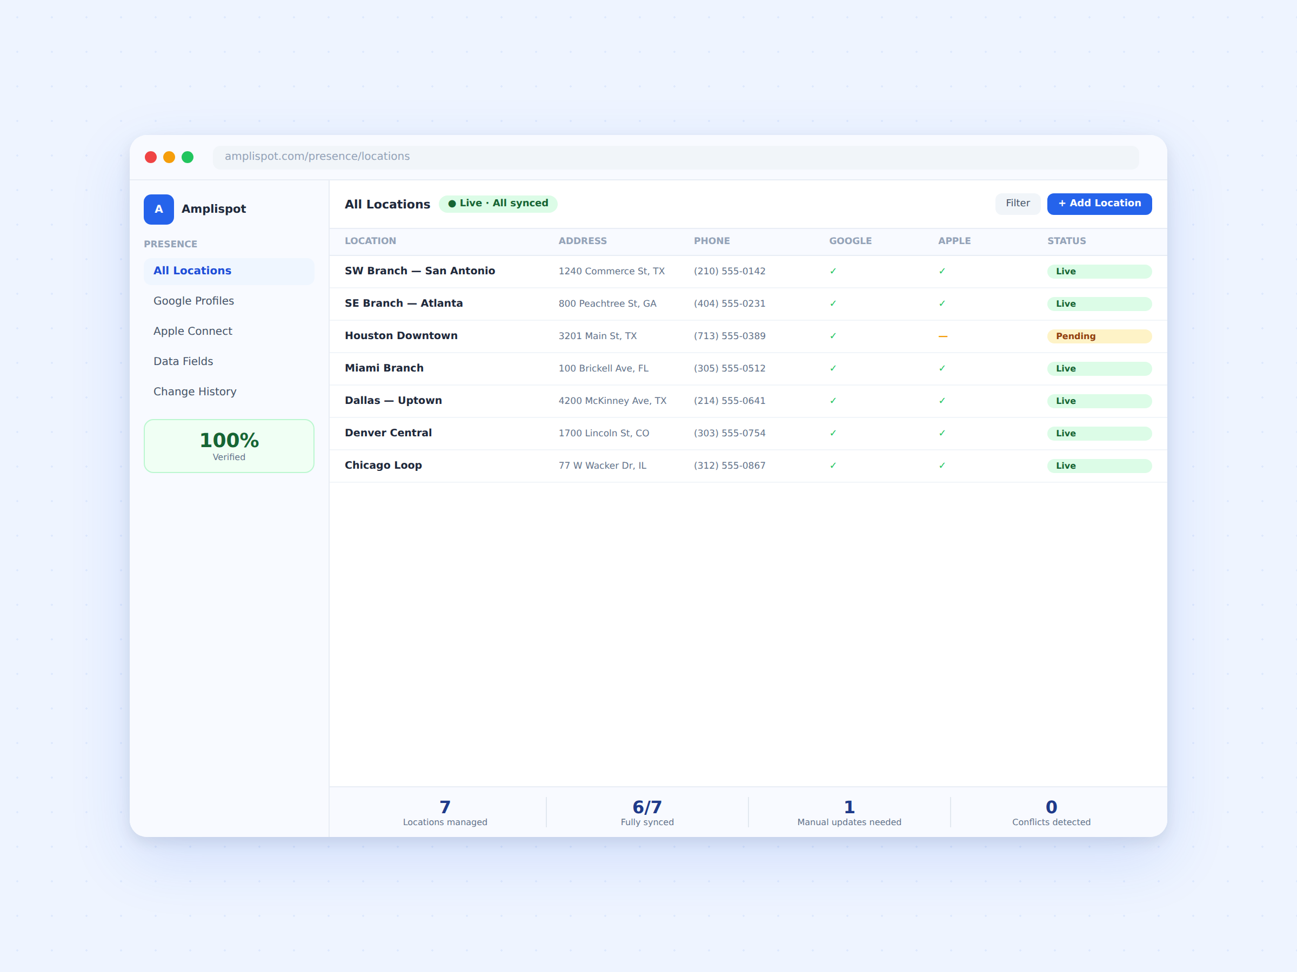Click Google checkmark for Denver Central
The image size is (1297, 972).
coord(833,433)
